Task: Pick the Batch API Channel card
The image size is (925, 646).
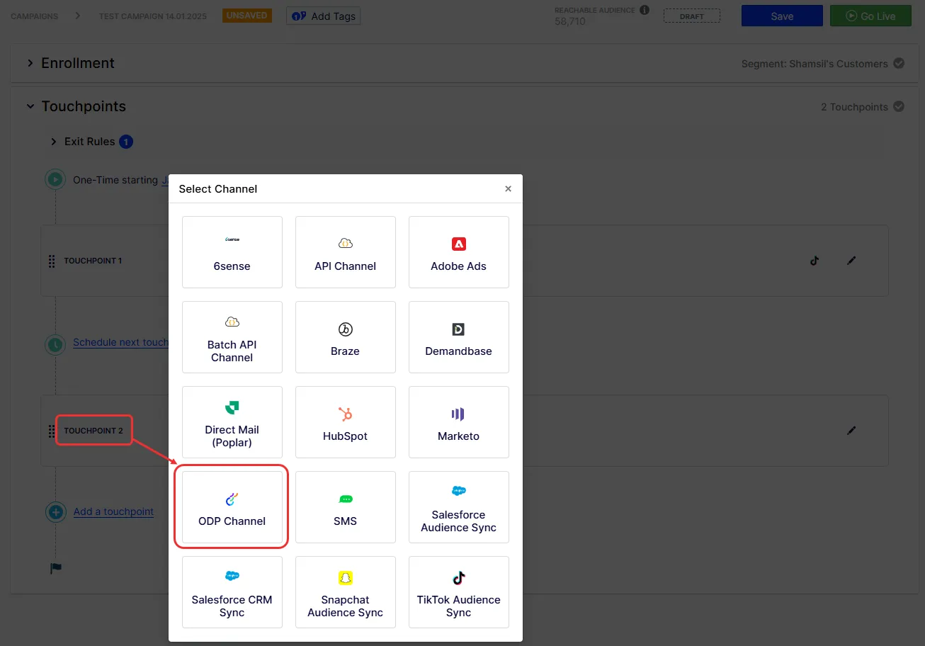Action: (232, 337)
